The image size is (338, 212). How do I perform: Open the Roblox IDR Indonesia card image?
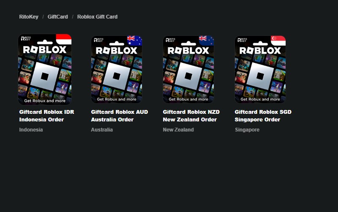point(45,69)
